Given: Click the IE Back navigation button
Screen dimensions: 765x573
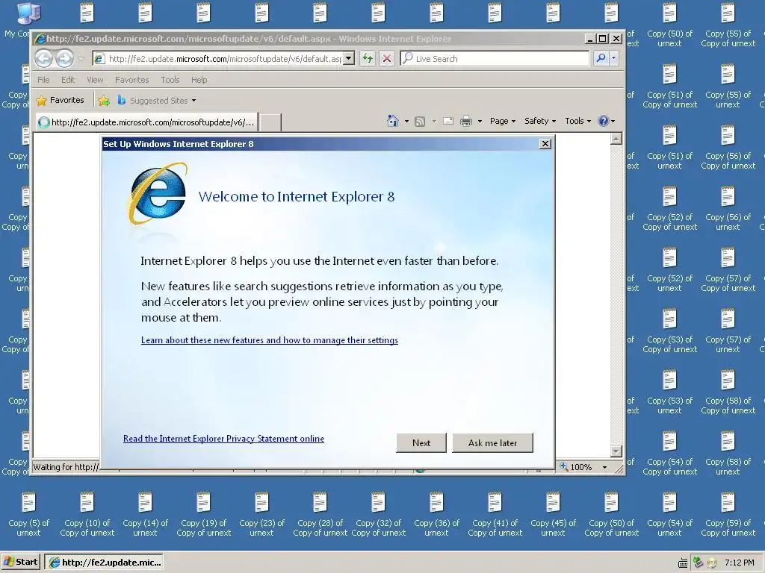Looking at the screenshot, I should click(x=43, y=59).
